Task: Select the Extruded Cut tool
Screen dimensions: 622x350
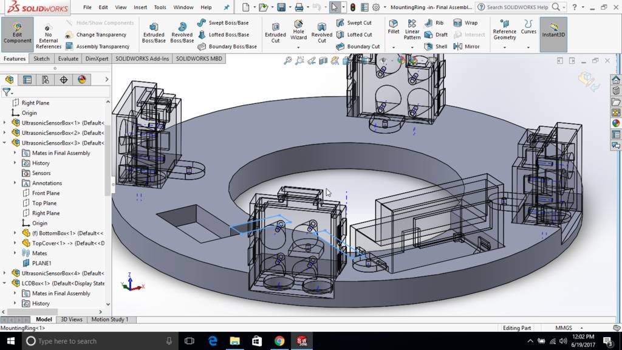Action: [x=275, y=34]
